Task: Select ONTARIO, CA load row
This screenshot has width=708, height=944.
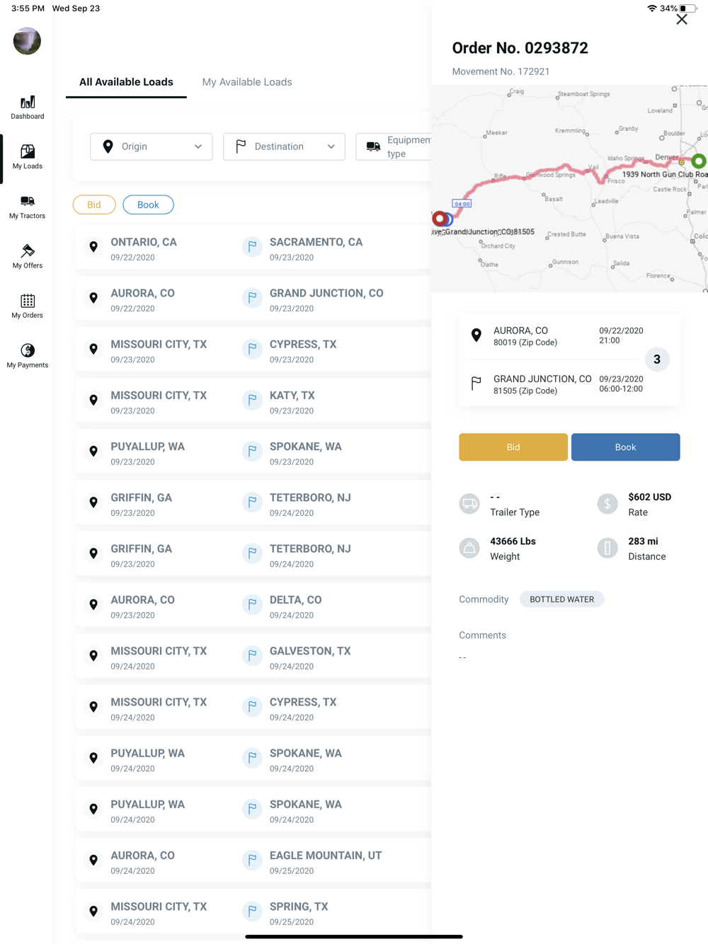Action: tap(253, 248)
